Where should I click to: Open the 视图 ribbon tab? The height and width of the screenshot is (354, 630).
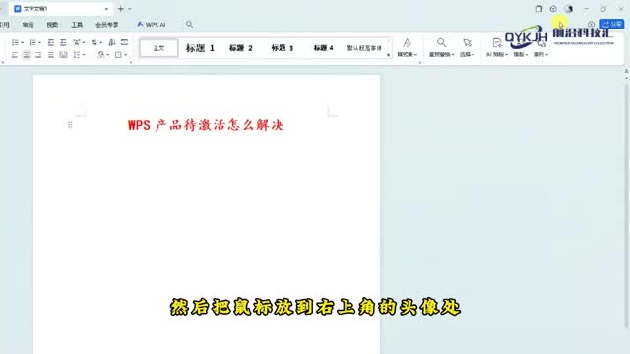[x=52, y=25]
